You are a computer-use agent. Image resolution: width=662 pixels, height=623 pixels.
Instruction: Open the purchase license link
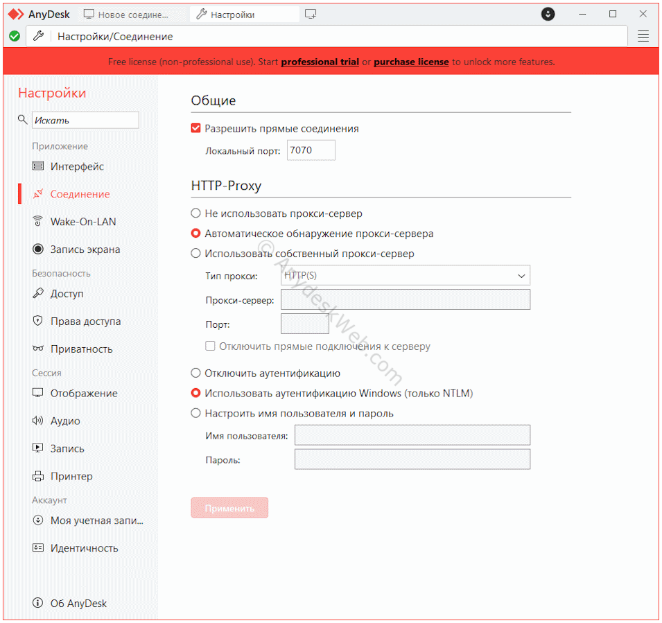411,62
